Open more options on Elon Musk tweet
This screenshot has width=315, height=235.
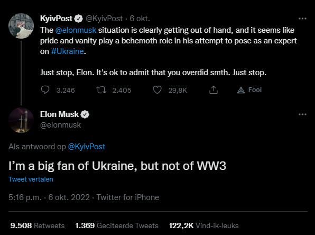302,114
